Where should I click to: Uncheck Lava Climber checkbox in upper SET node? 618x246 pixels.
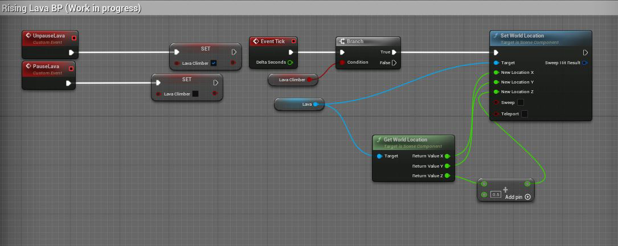214,63
